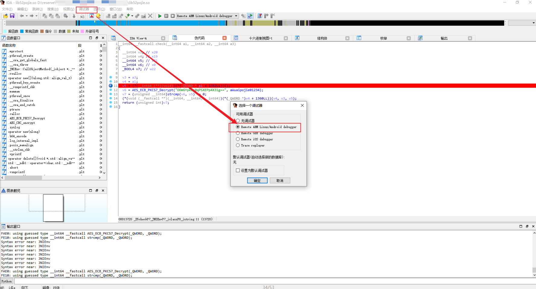Choose Remote GDB debugger option
536x289 pixels.
click(x=238, y=133)
